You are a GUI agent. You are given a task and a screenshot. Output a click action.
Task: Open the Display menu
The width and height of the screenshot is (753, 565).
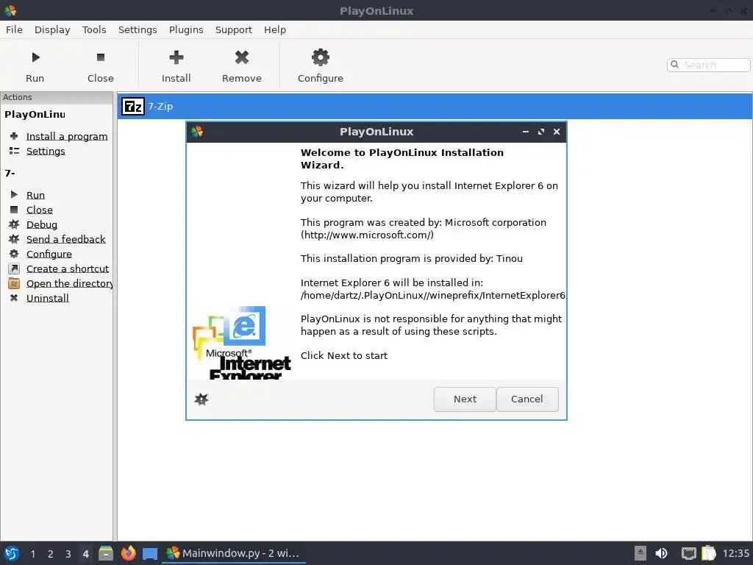click(x=52, y=29)
